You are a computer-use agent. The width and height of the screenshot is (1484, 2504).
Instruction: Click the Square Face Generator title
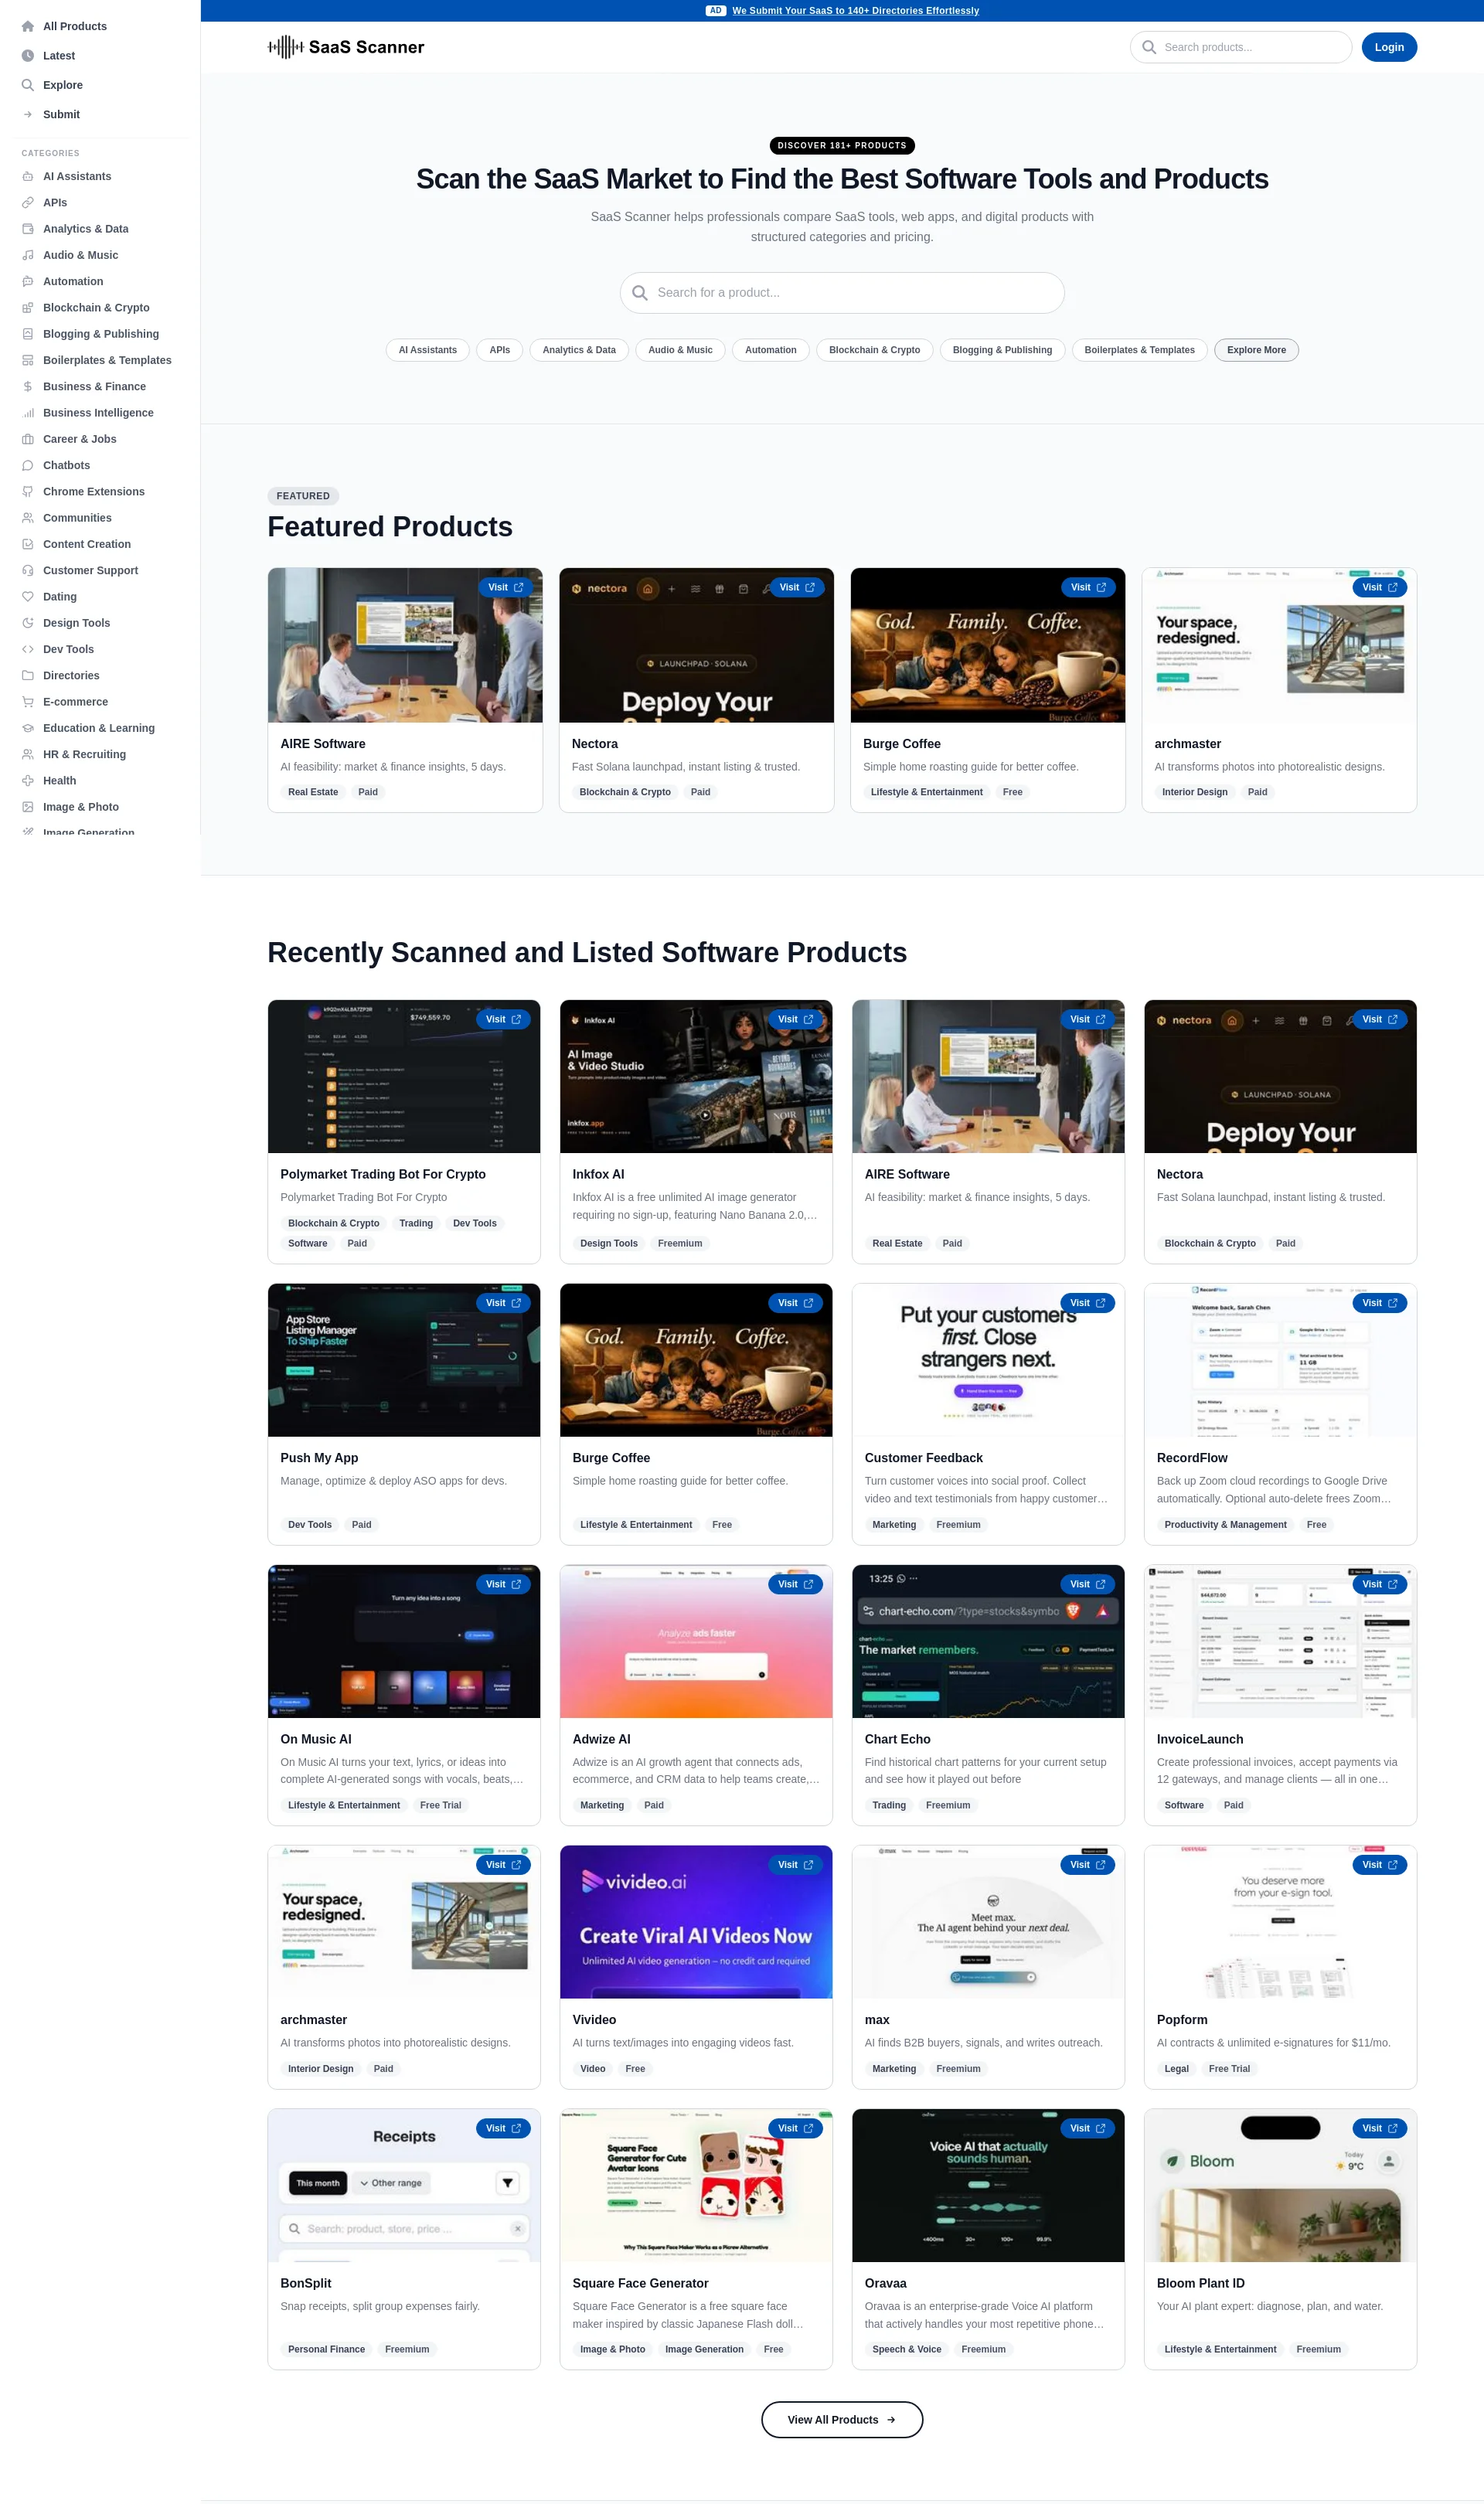tap(641, 2283)
